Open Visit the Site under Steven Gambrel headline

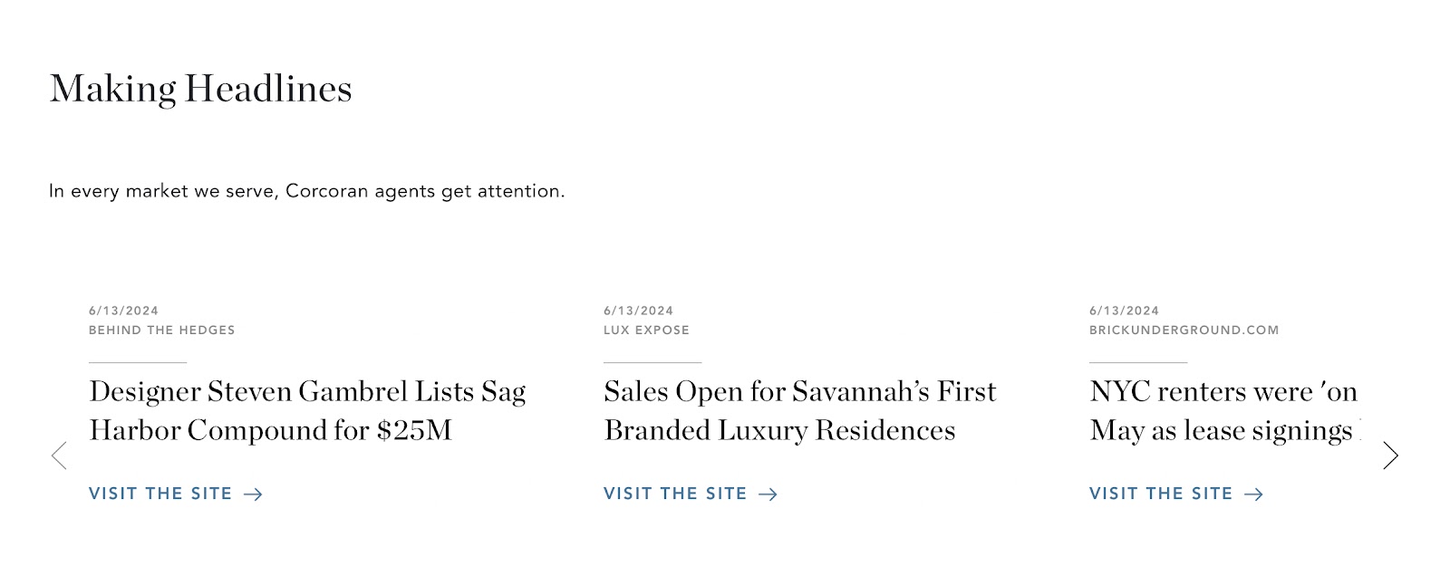(x=160, y=494)
